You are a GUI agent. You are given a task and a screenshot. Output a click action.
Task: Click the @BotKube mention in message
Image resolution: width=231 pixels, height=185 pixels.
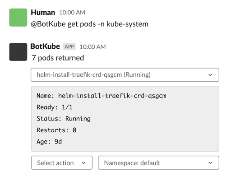coord(48,24)
